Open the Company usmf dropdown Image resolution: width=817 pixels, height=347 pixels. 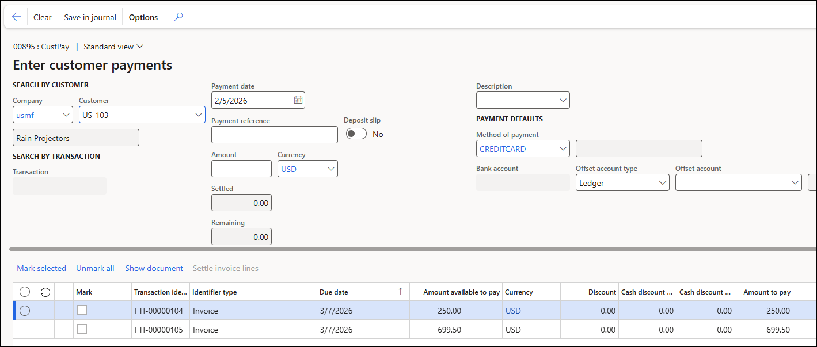tap(66, 115)
